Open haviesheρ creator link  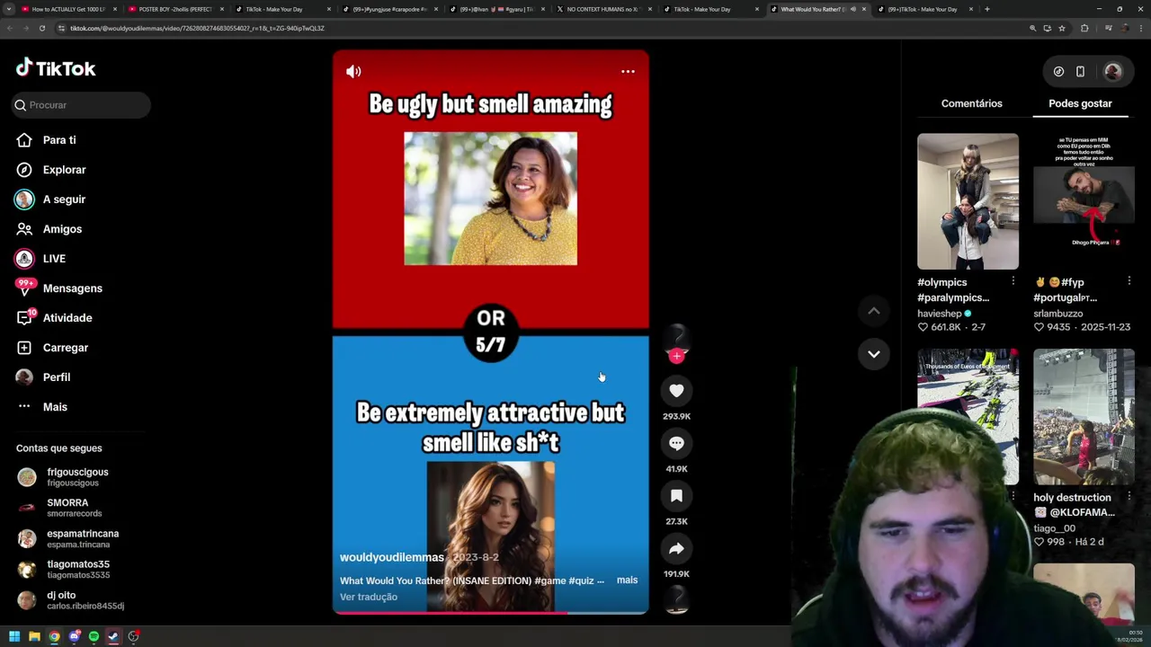click(940, 314)
